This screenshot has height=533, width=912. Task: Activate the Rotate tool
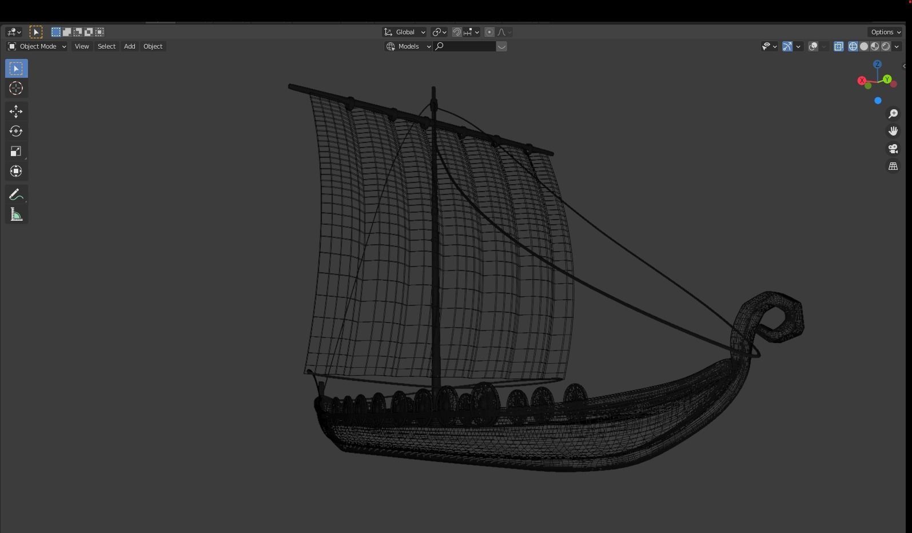coord(16,131)
